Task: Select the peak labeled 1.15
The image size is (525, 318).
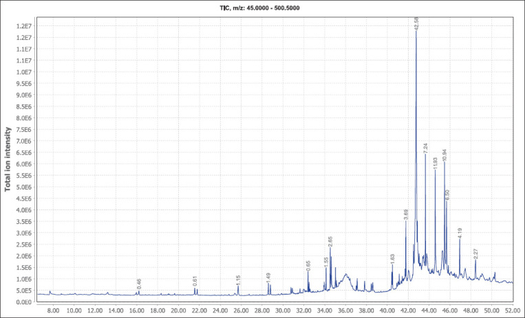Action: tap(238, 280)
